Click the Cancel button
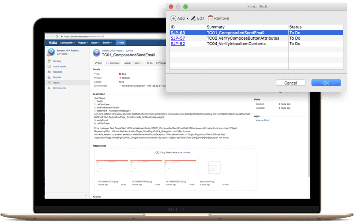 pyautogui.click(x=290, y=83)
